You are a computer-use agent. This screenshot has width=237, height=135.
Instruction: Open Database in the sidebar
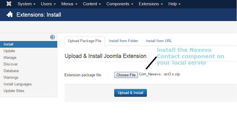pos(11,71)
